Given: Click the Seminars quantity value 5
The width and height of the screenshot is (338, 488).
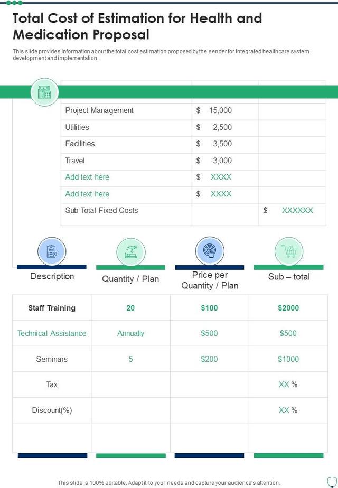Looking at the screenshot, I should pyautogui.click(x=131, y=359).
